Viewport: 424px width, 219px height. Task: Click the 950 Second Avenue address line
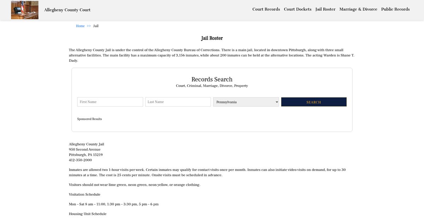coord(84,149)
